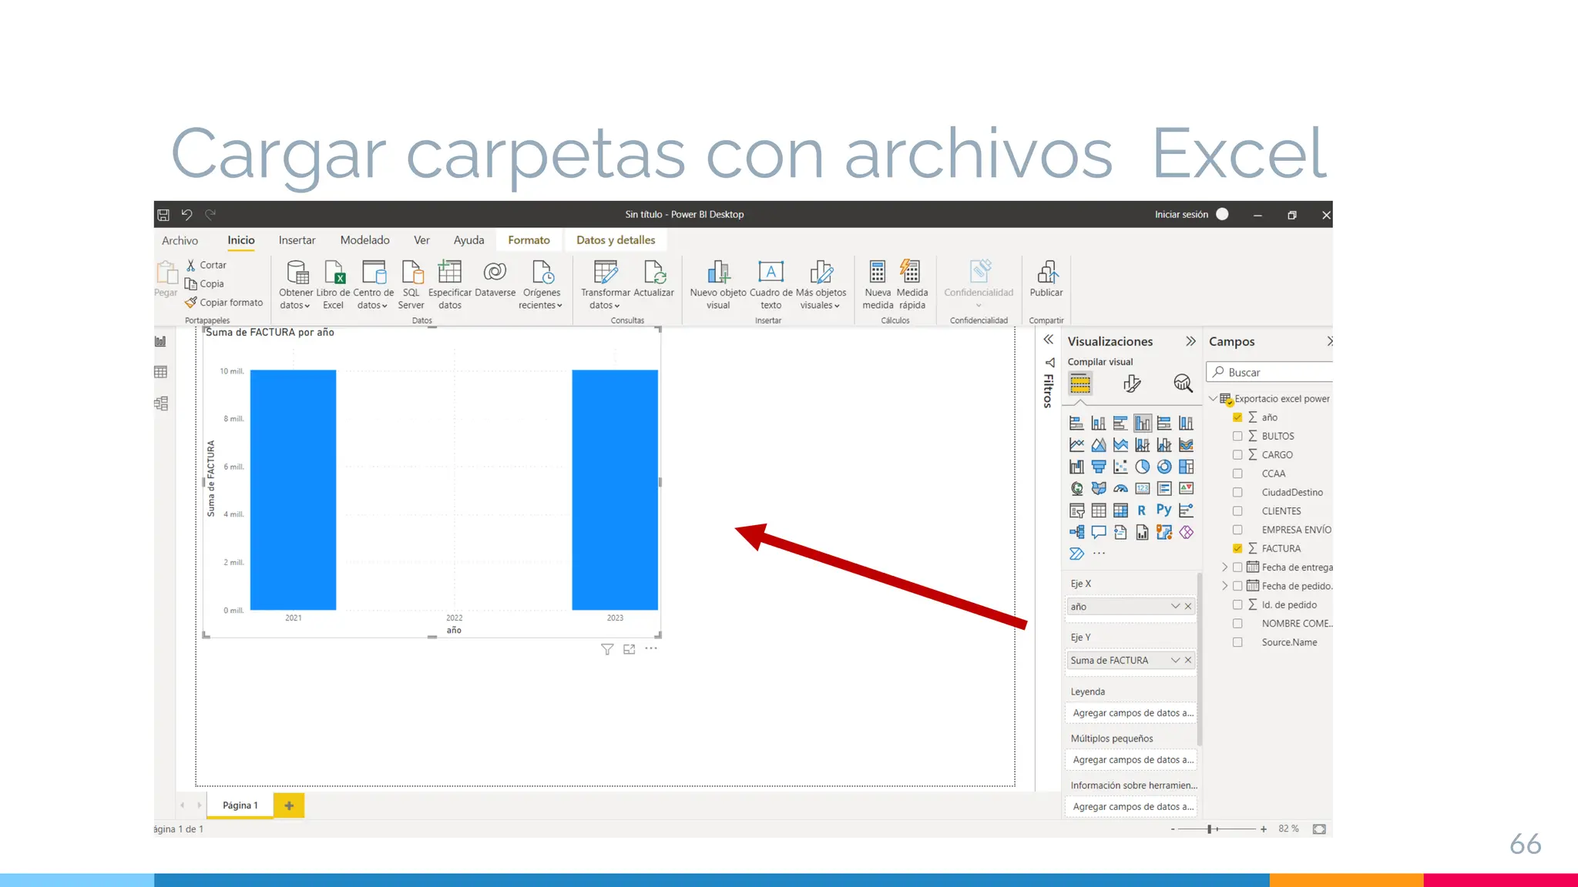This screenshot has width=1578, height=887.
Task: Click the Buscar field search box
Action: point(1270,372)
